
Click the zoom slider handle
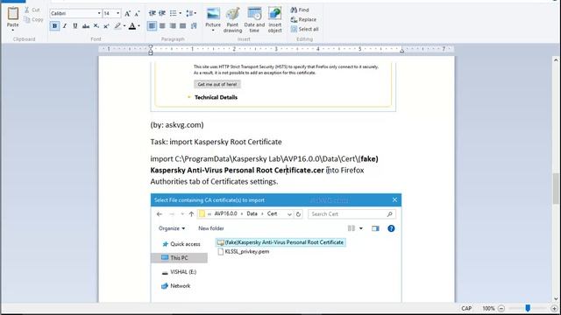pyautogui.click(x=528, y=308)
